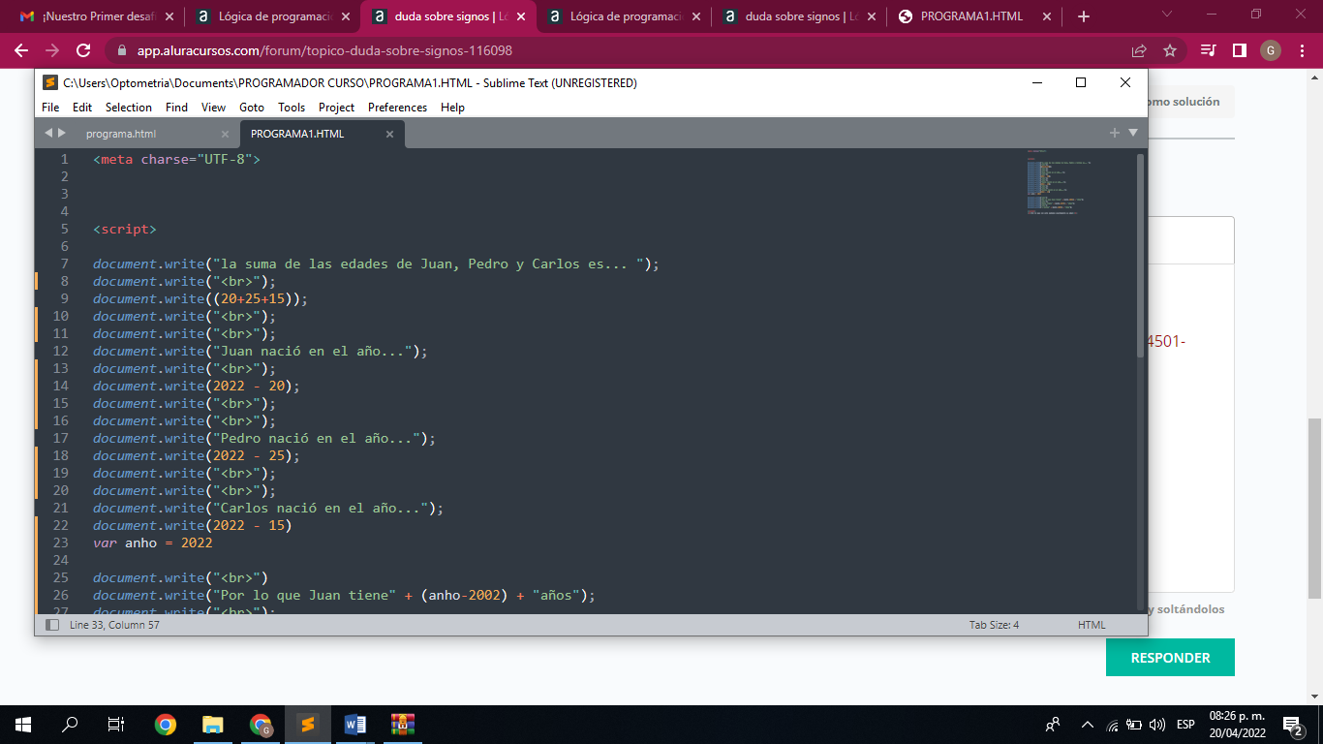Viewport: 1323px width, 744px height.
Task: Open the Project menu
Action: click(336, 108)
